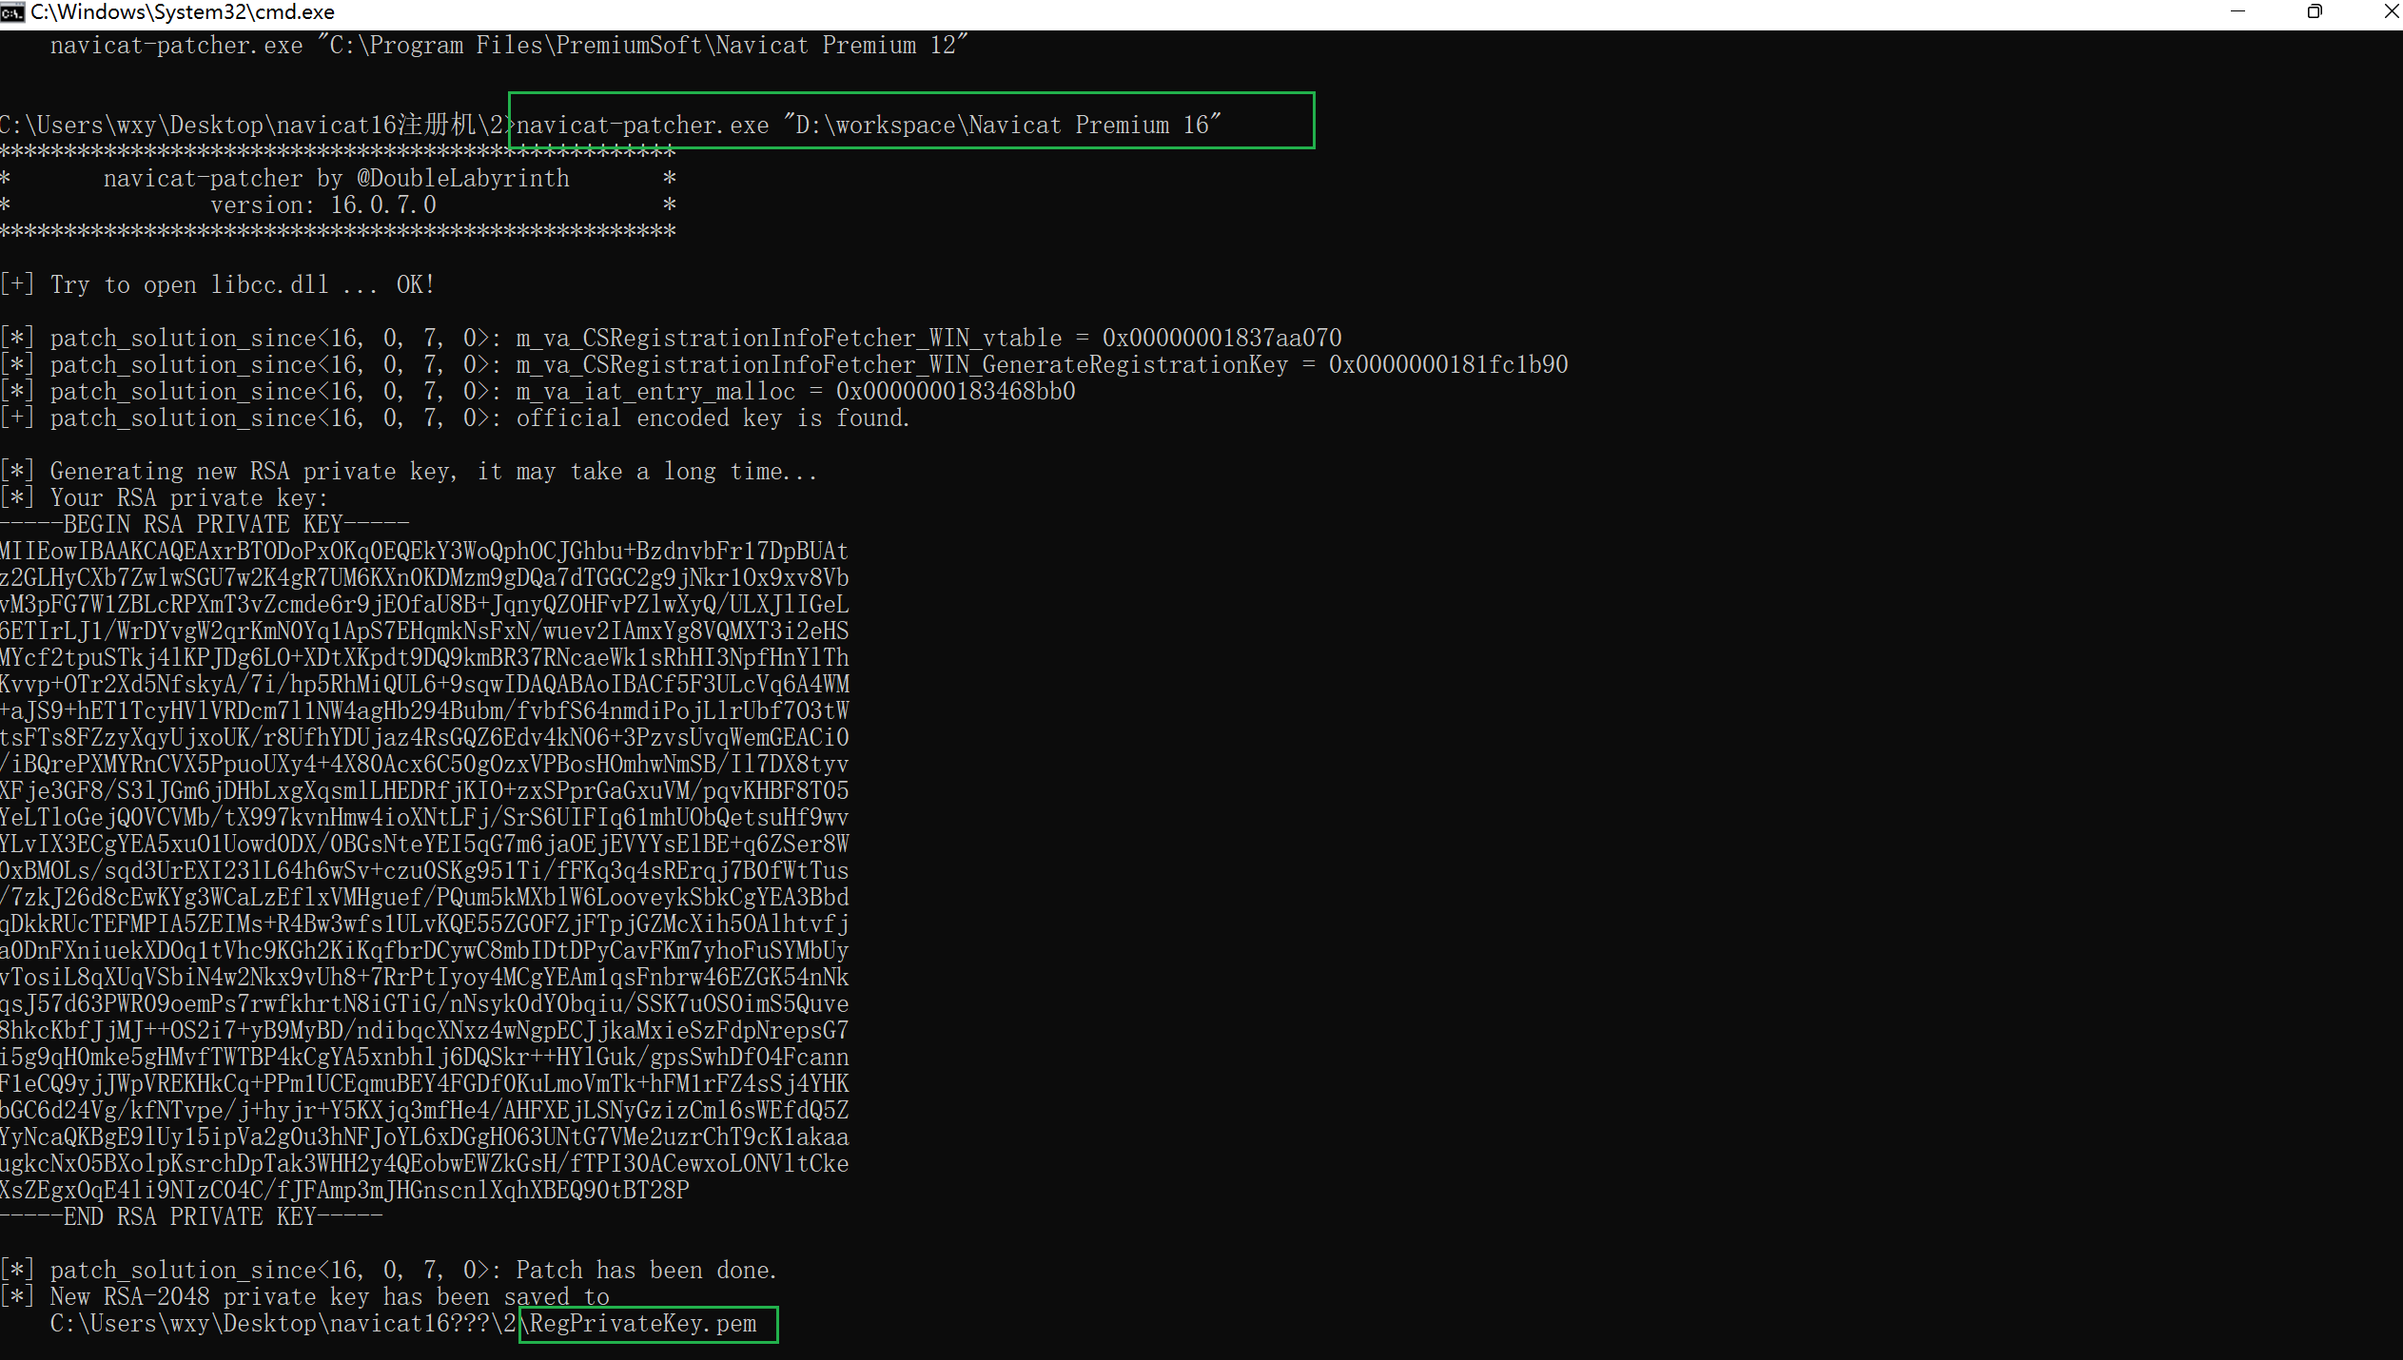Click the key line starting with a0DnFXniuekXD0q
The height and width of the screenshot is (1360, 2403).
coord(424,951)
